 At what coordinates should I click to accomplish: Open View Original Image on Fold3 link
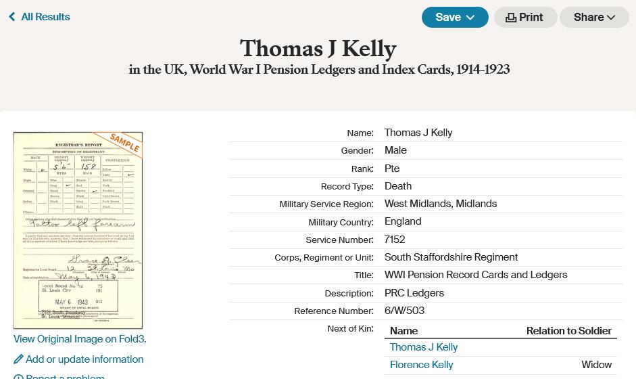pos(80,339)
